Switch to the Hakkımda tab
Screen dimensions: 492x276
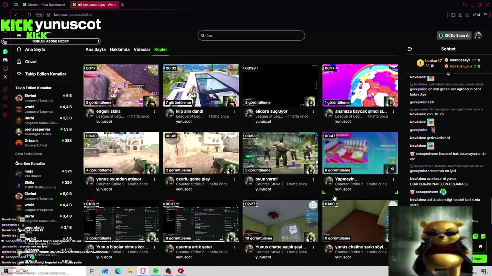tap(120, 49)
